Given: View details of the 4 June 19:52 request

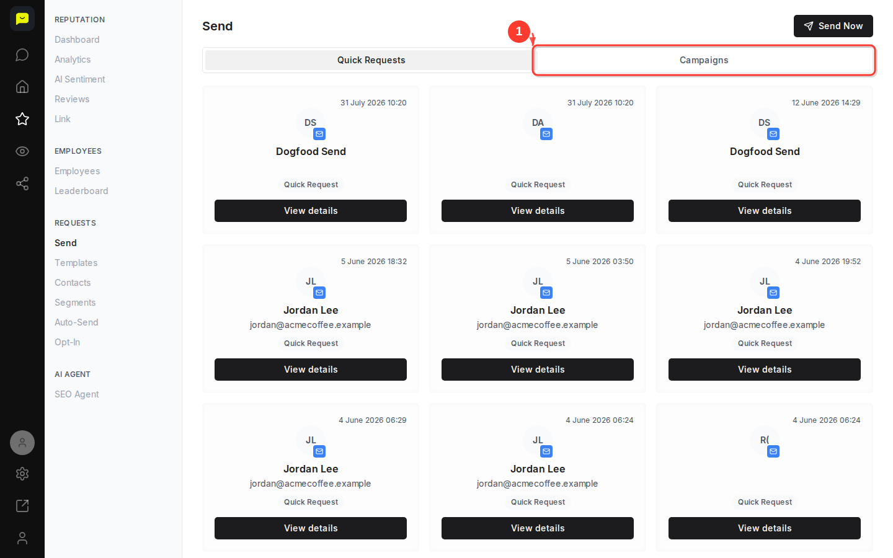Looking at the screenshot, I should 765,370.
